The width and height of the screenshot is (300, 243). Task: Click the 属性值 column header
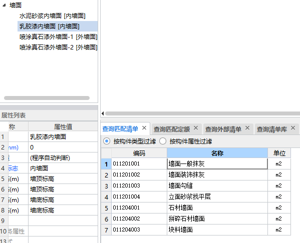[x=63, y=126]
